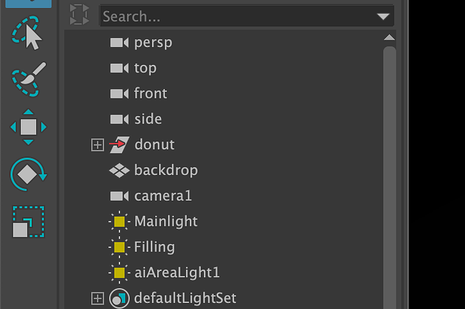
Task: Activate the Move tool
Action: [28, 127]
